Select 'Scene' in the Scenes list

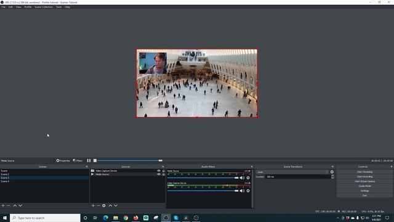(x=44, y=171)
